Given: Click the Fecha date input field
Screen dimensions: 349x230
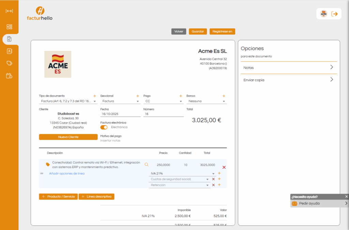Looking at the screenshot, I should pyautogui.click(x=120, y=114).
